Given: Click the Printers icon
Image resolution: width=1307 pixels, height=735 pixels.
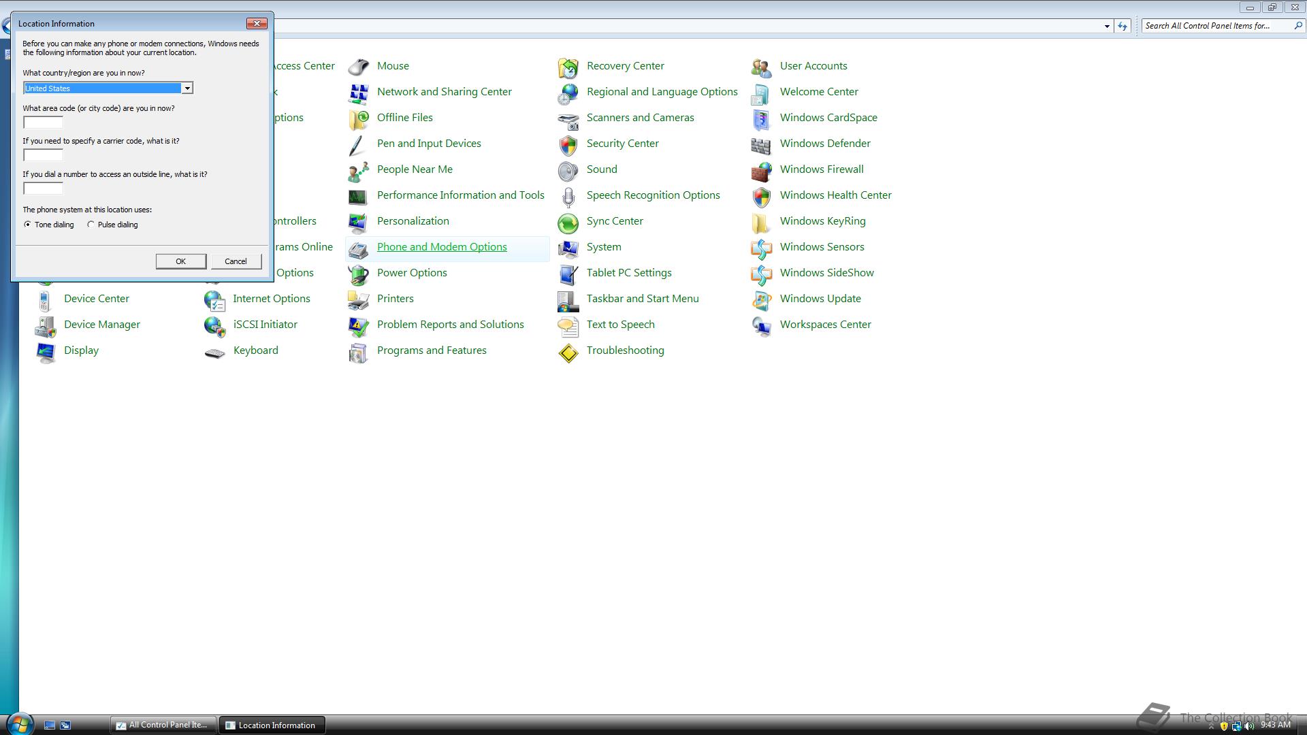Looking at the screenshot, I should [358, 299].
